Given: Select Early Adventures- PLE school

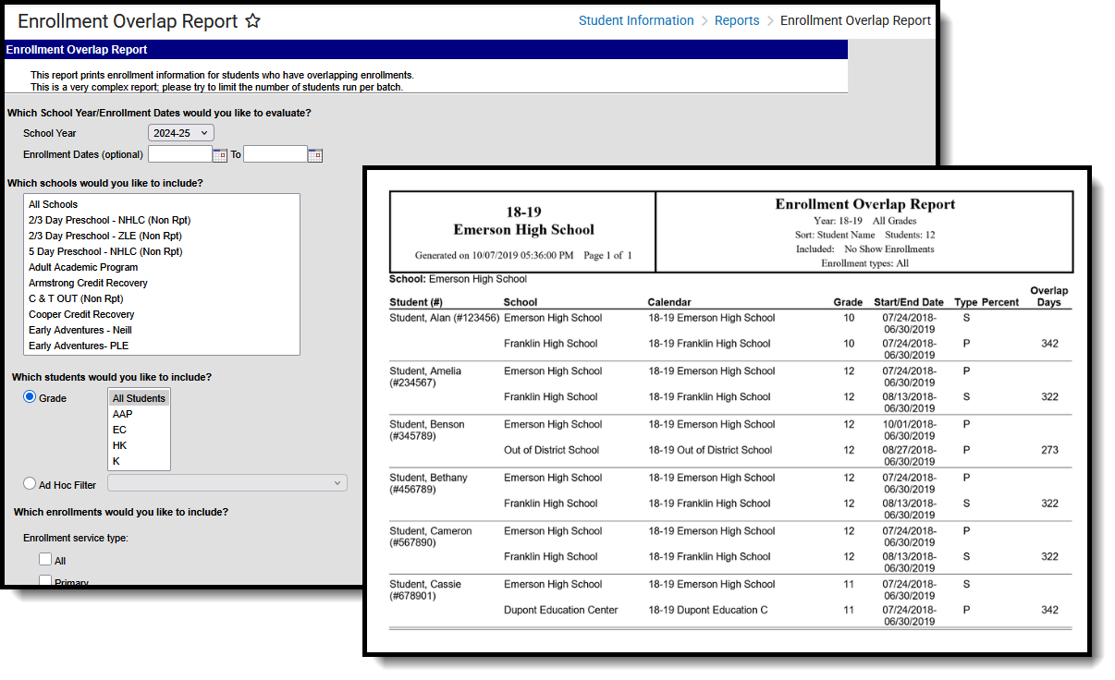Looking at the screenshot, I should [163, 346].
